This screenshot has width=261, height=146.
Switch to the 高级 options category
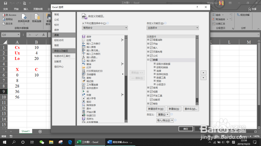(x=64, y=45)
